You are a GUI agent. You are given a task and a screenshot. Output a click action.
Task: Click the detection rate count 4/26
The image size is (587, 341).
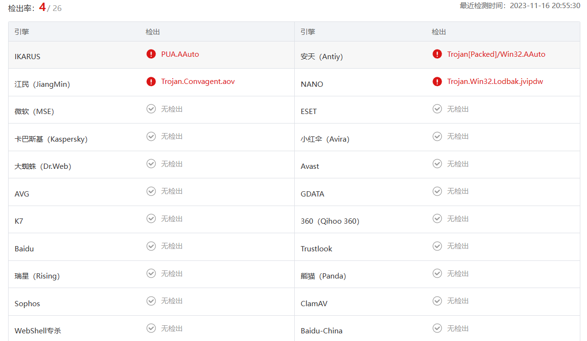click(51, 8)
